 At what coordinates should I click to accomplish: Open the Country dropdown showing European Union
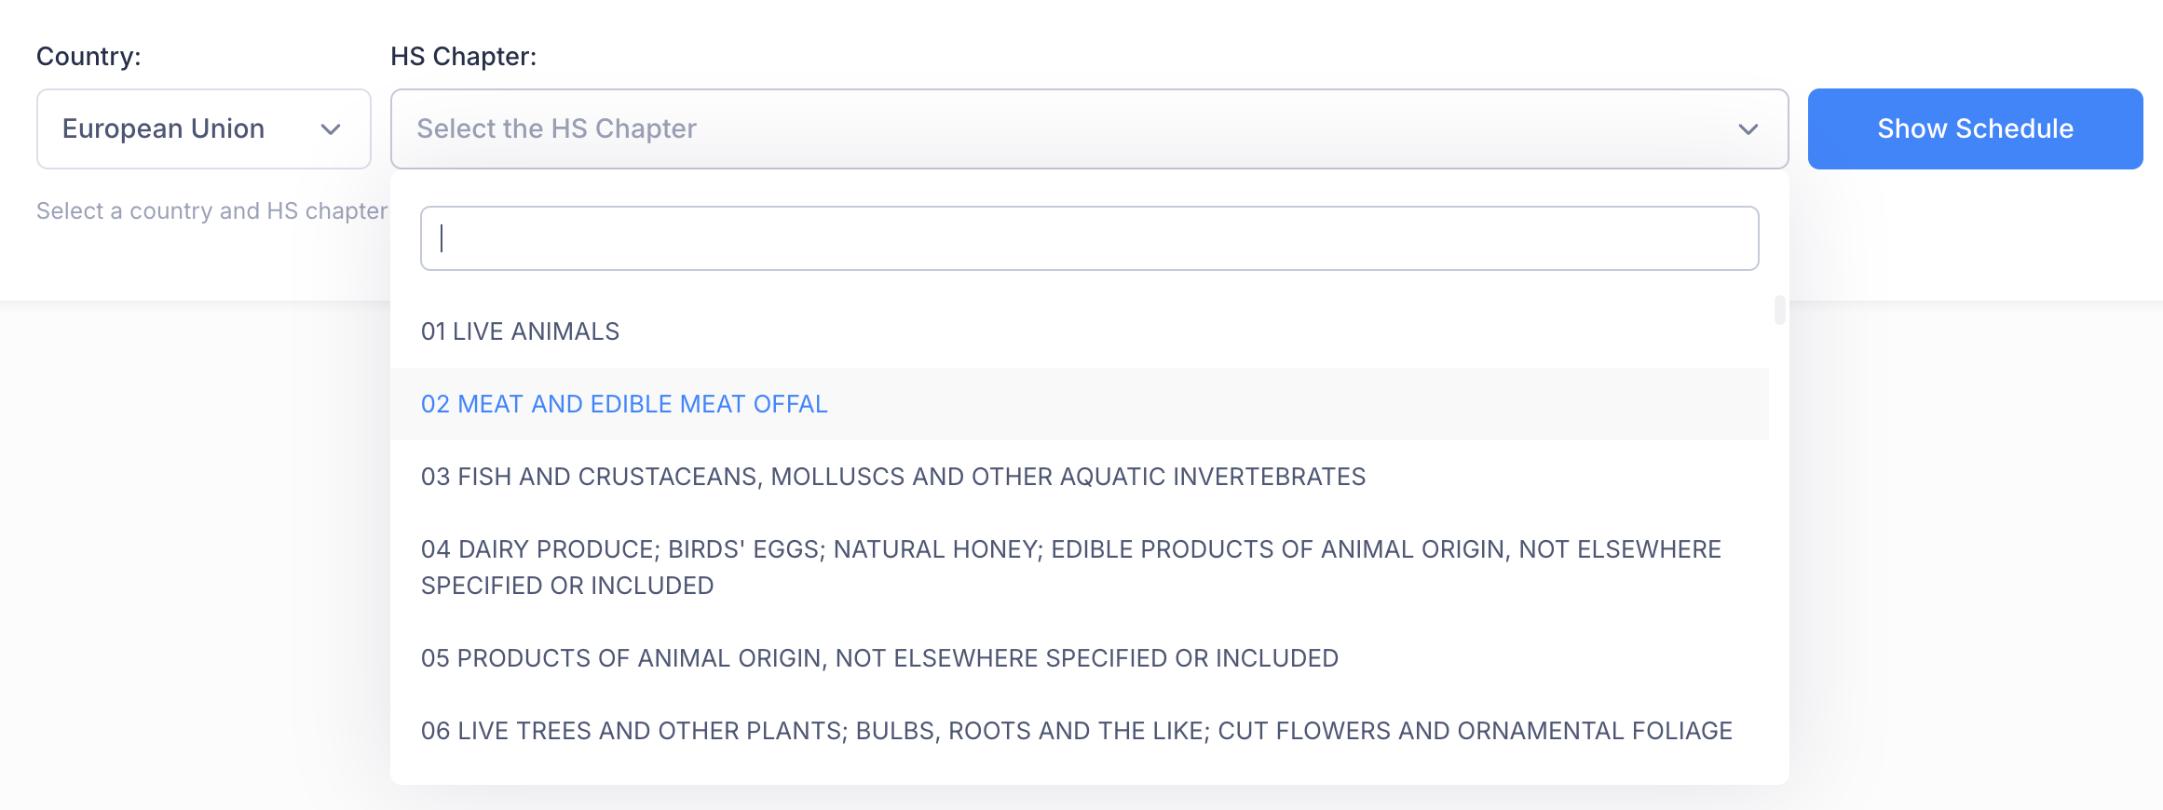point(203,128)
